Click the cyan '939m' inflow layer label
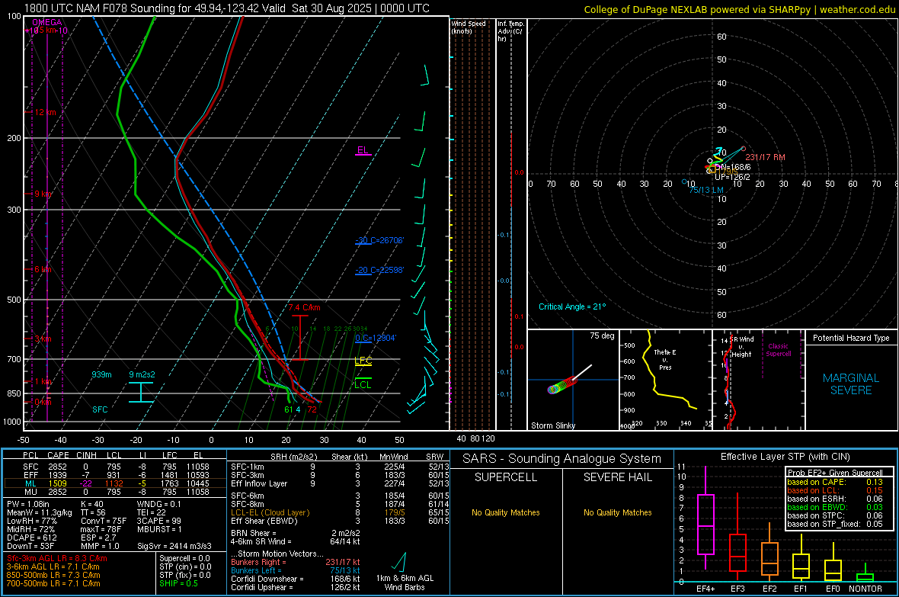The image size is (899, 597). coord(101,374)
